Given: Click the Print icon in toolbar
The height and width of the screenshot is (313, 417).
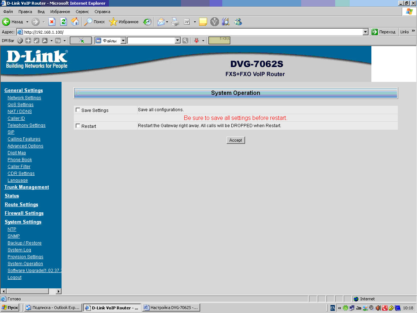Looking at the screenshot, I should (x=175, y=22).
